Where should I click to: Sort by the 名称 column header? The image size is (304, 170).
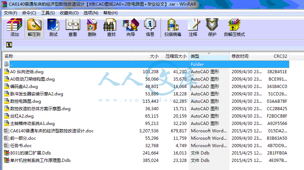point(67,56)
